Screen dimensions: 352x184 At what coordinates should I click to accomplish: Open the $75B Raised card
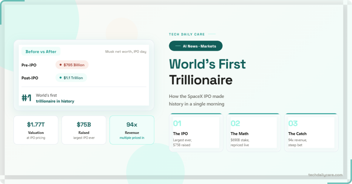84,130
